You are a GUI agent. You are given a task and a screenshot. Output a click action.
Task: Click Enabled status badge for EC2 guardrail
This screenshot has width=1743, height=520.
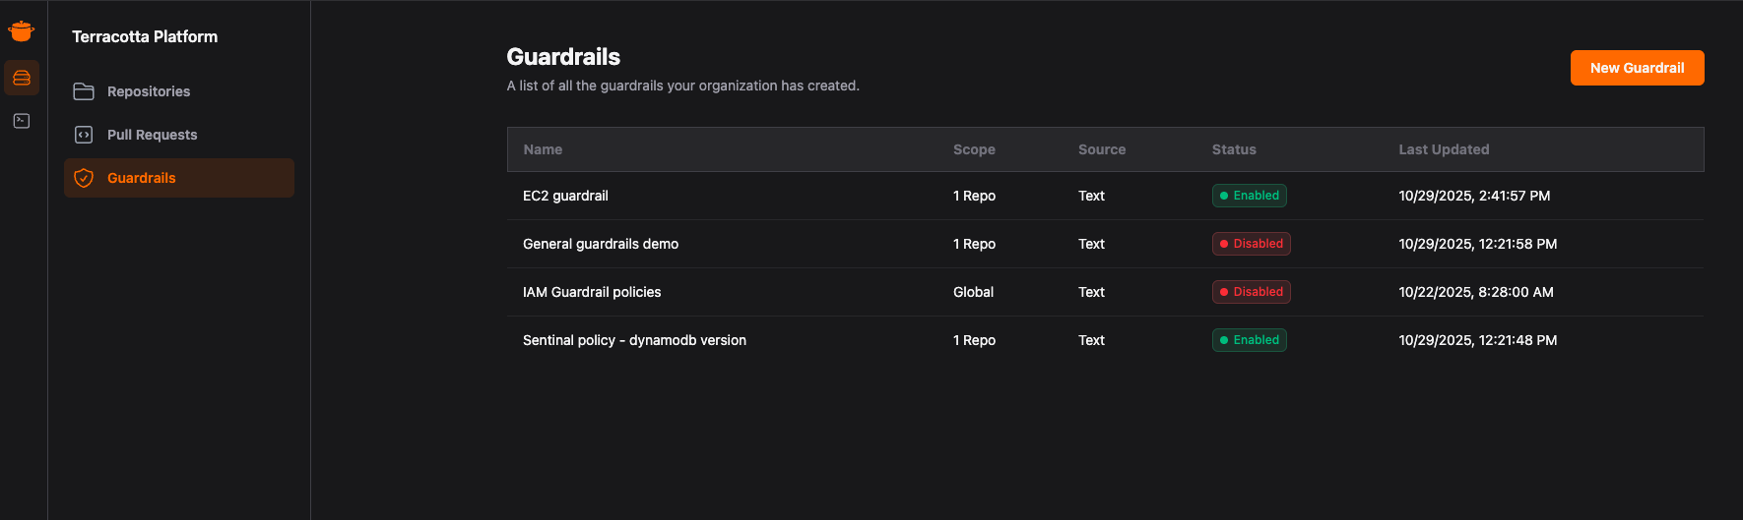coord(1249,196)
